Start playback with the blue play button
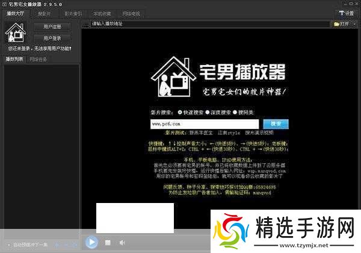Viewport: 361px width, 253px height. tap(91, 242)
